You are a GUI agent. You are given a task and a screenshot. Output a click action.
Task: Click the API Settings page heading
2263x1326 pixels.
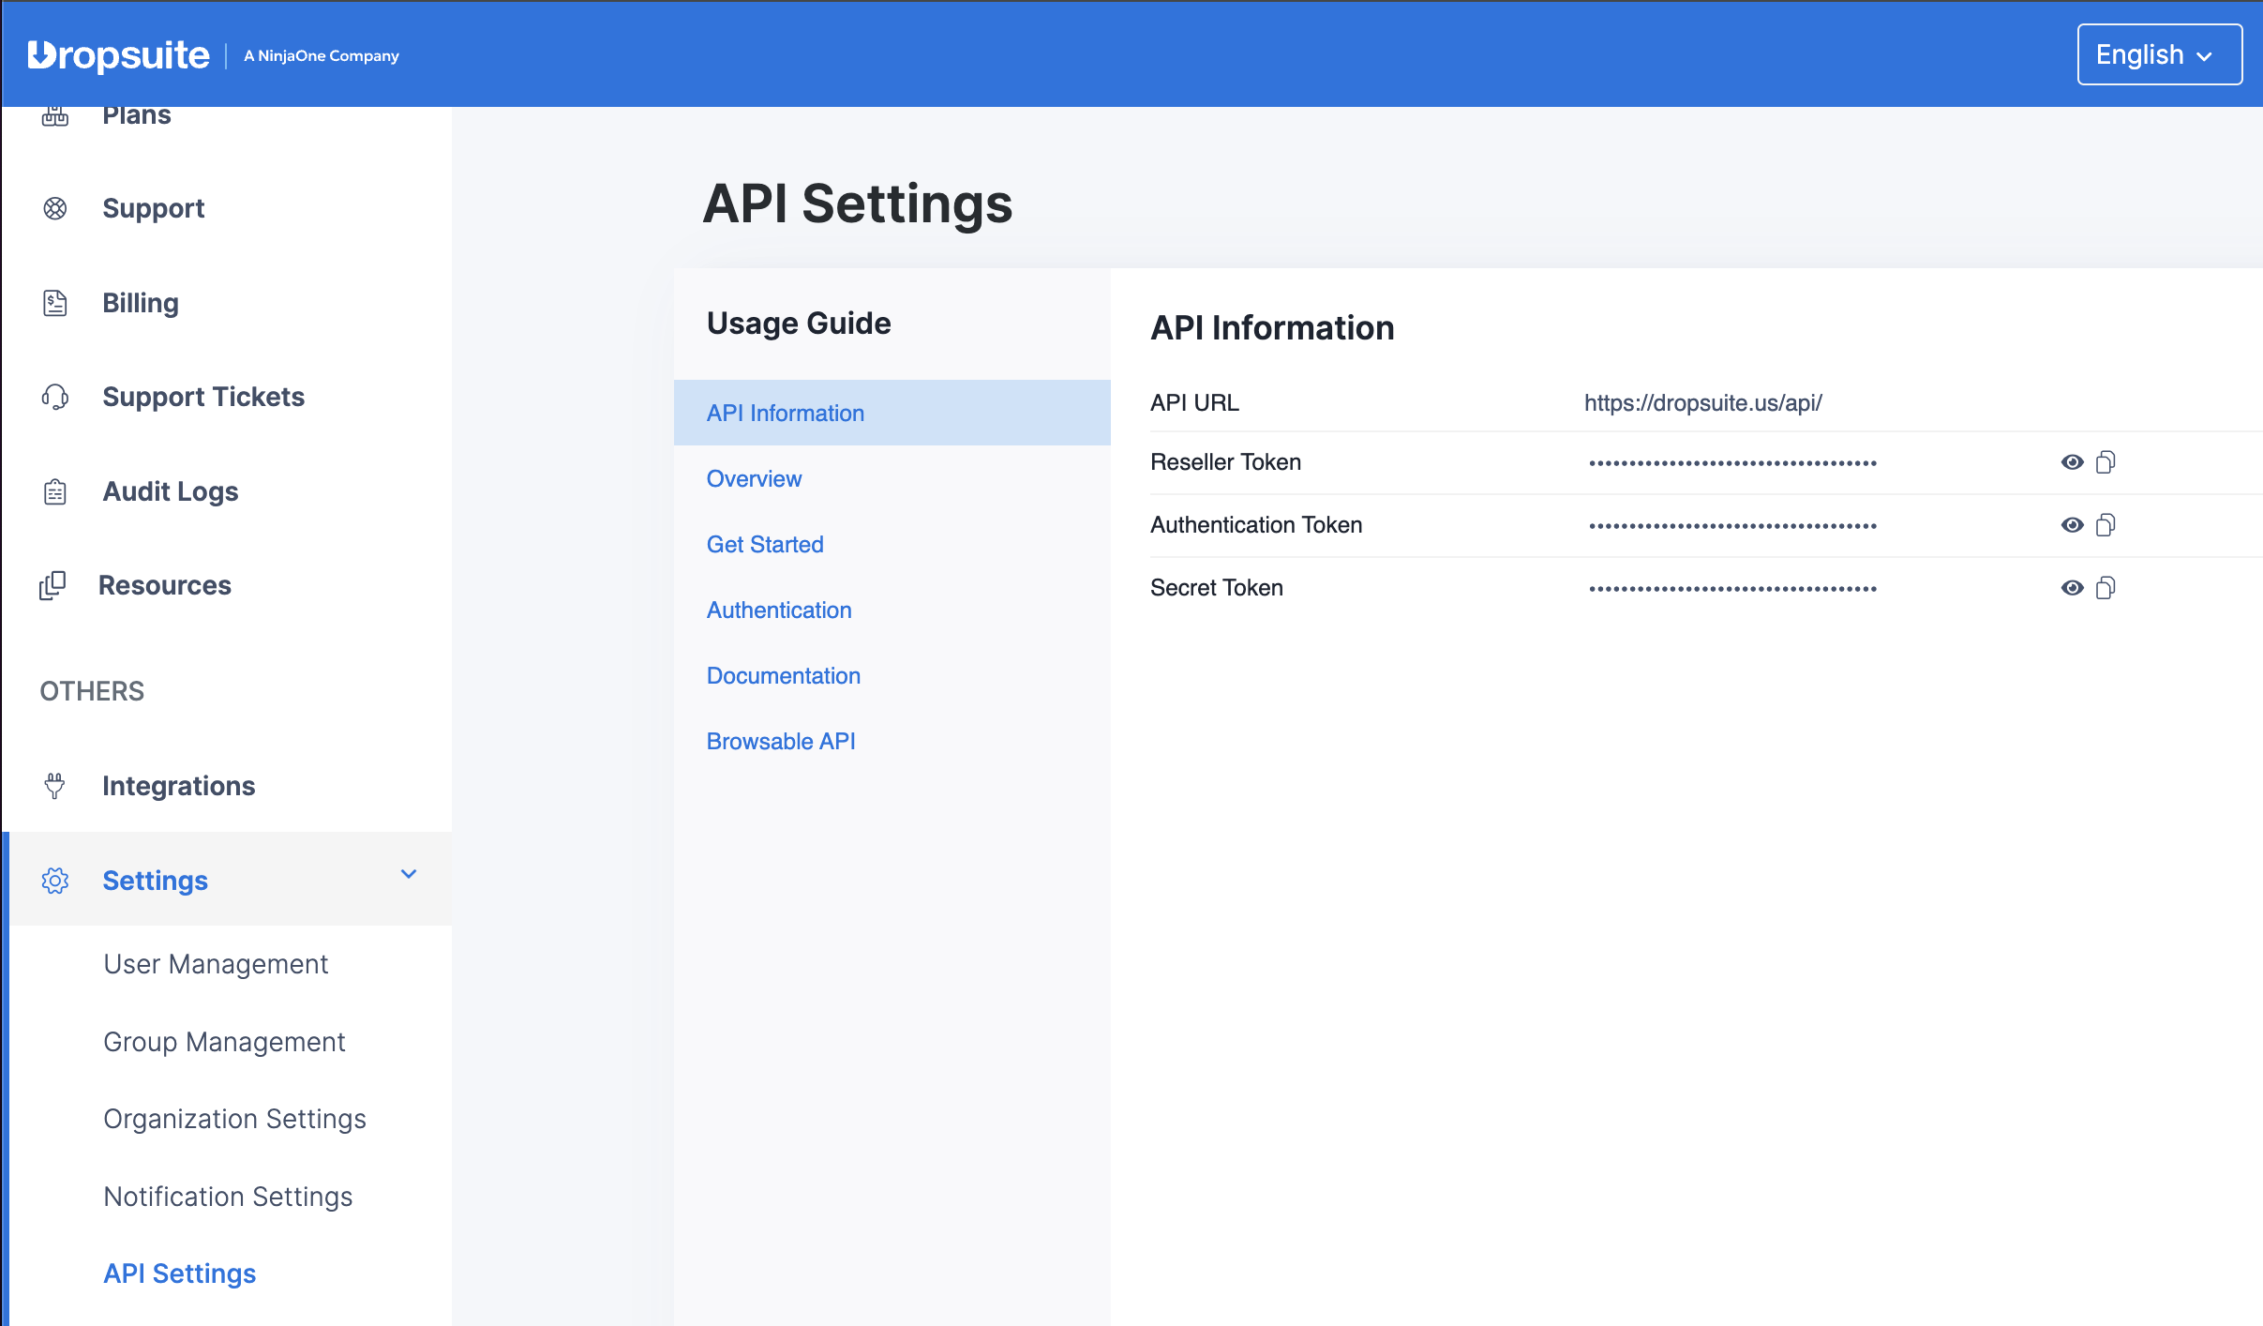tap(858, 203)
